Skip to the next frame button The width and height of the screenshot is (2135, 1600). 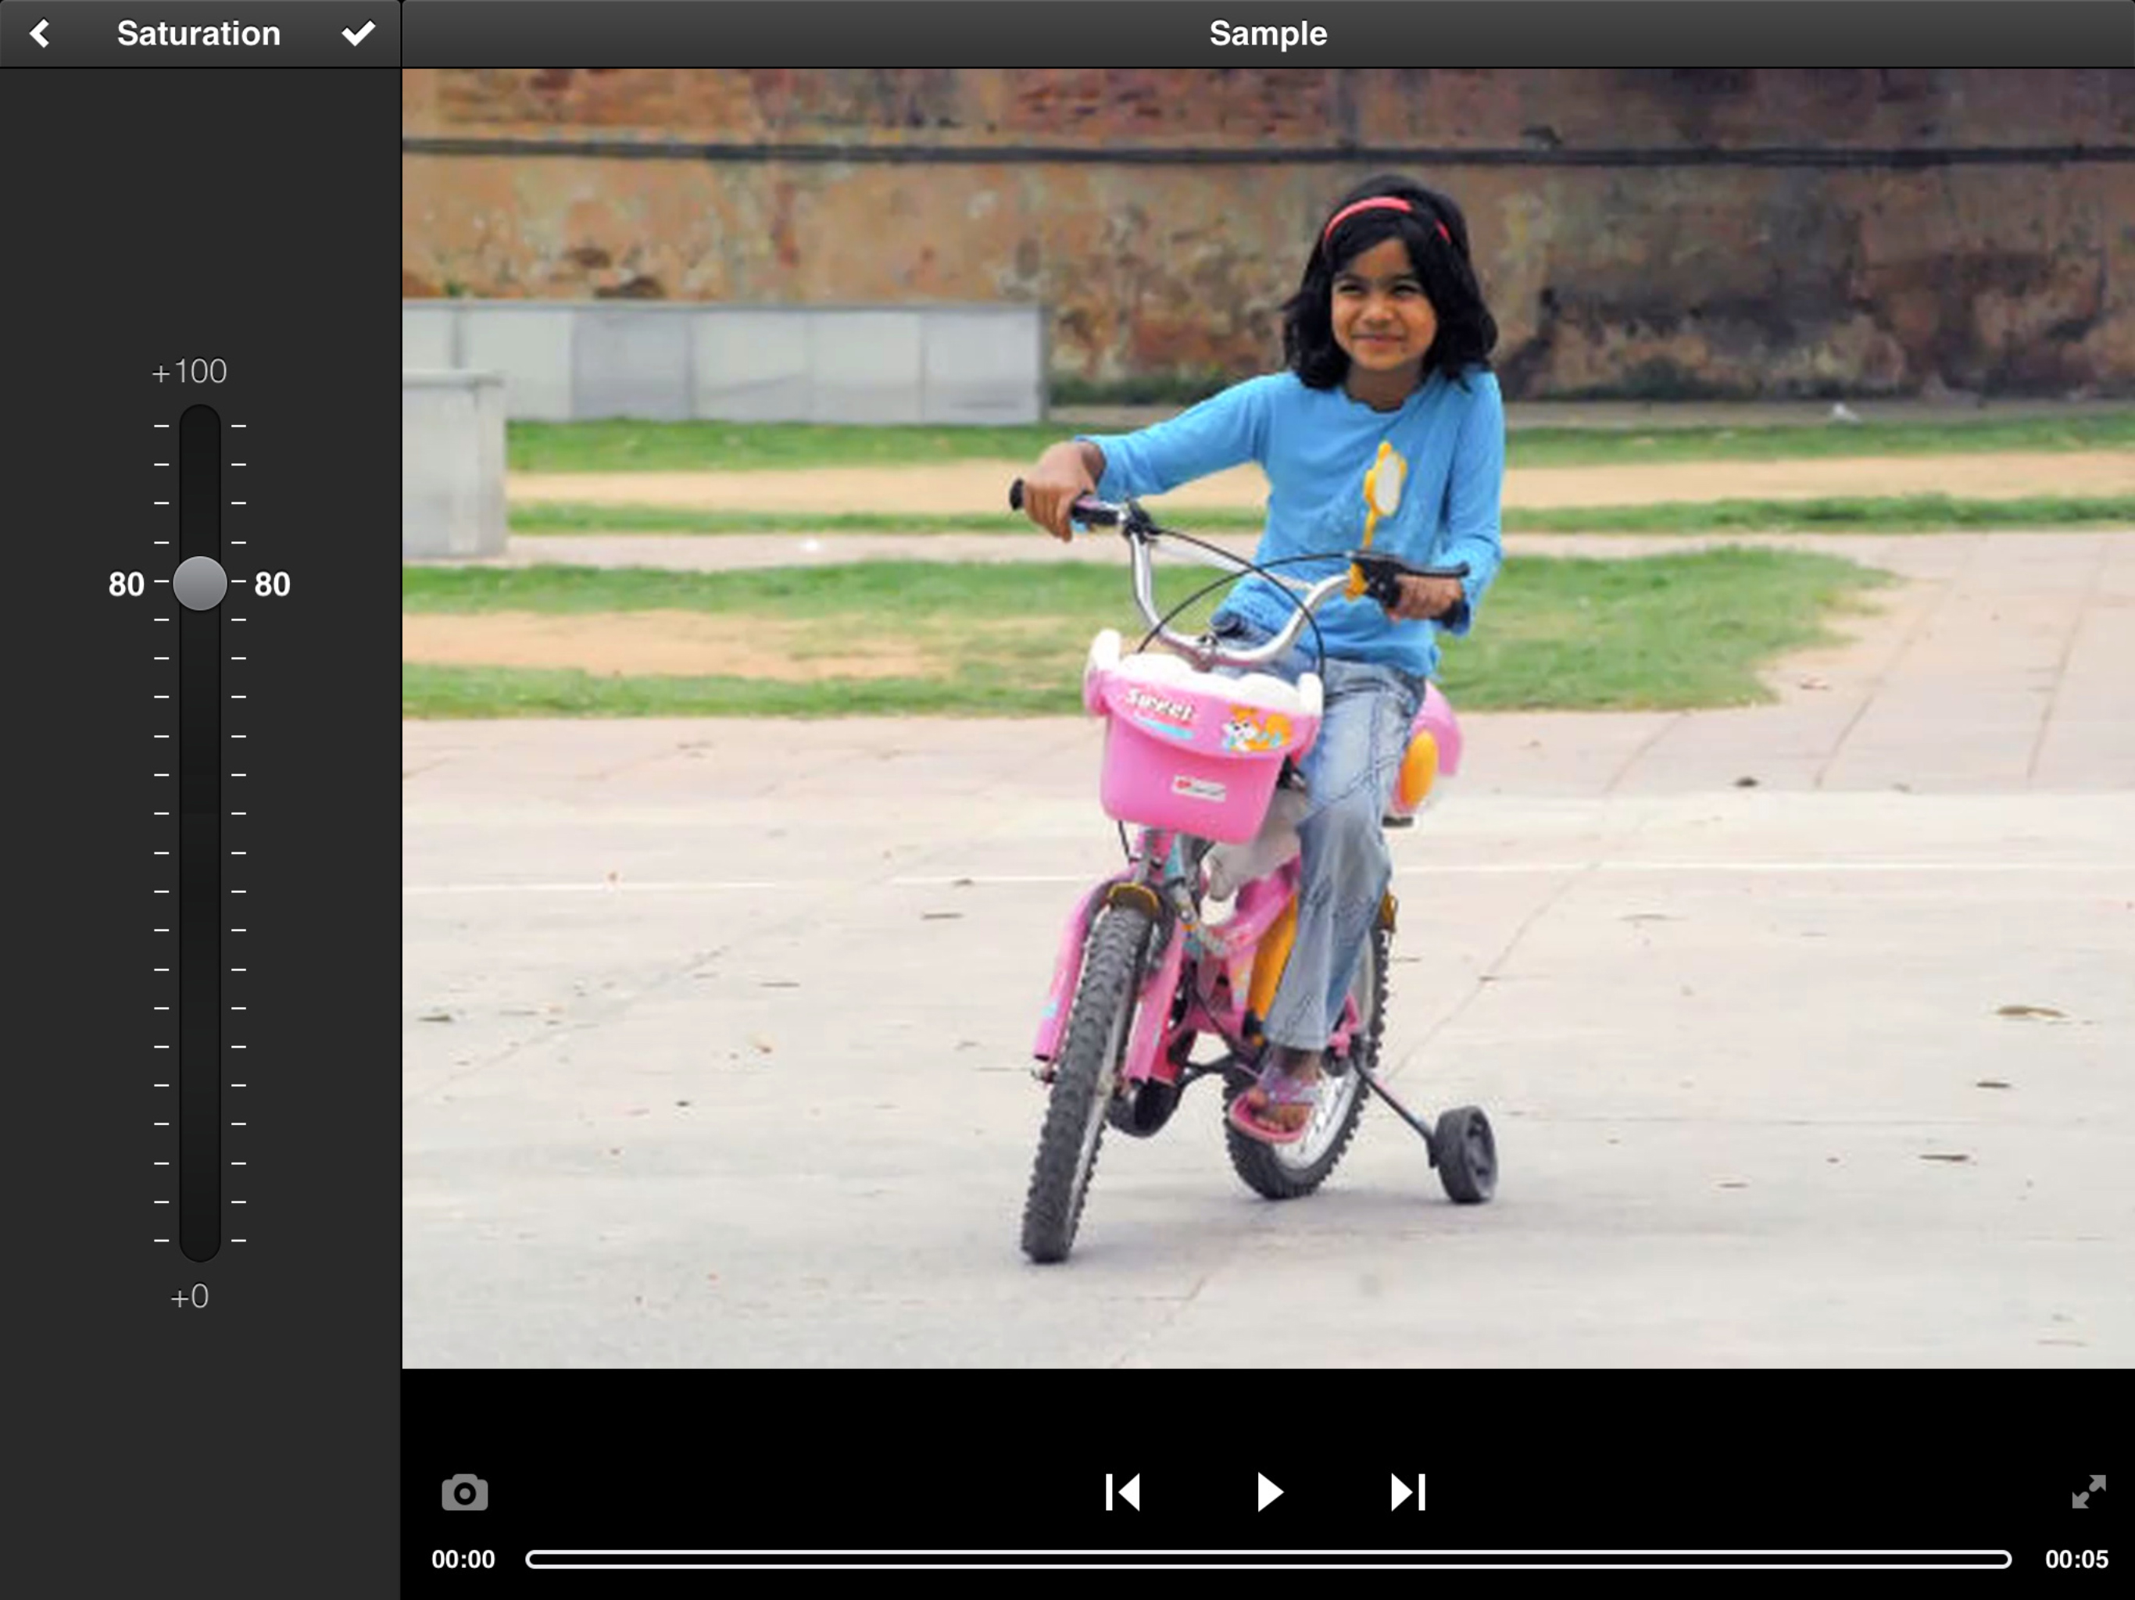coord(1407,1492)
